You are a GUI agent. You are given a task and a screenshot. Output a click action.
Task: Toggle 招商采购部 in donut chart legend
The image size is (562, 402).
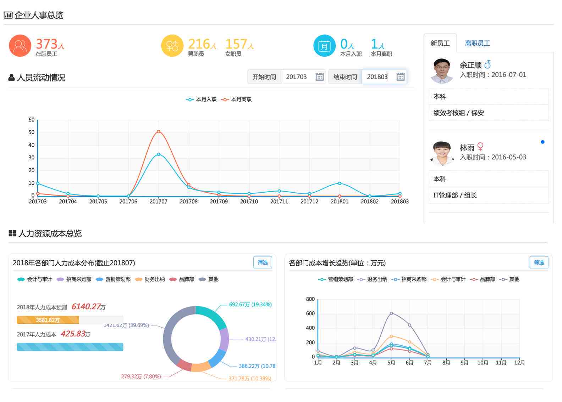click(74, 279)
